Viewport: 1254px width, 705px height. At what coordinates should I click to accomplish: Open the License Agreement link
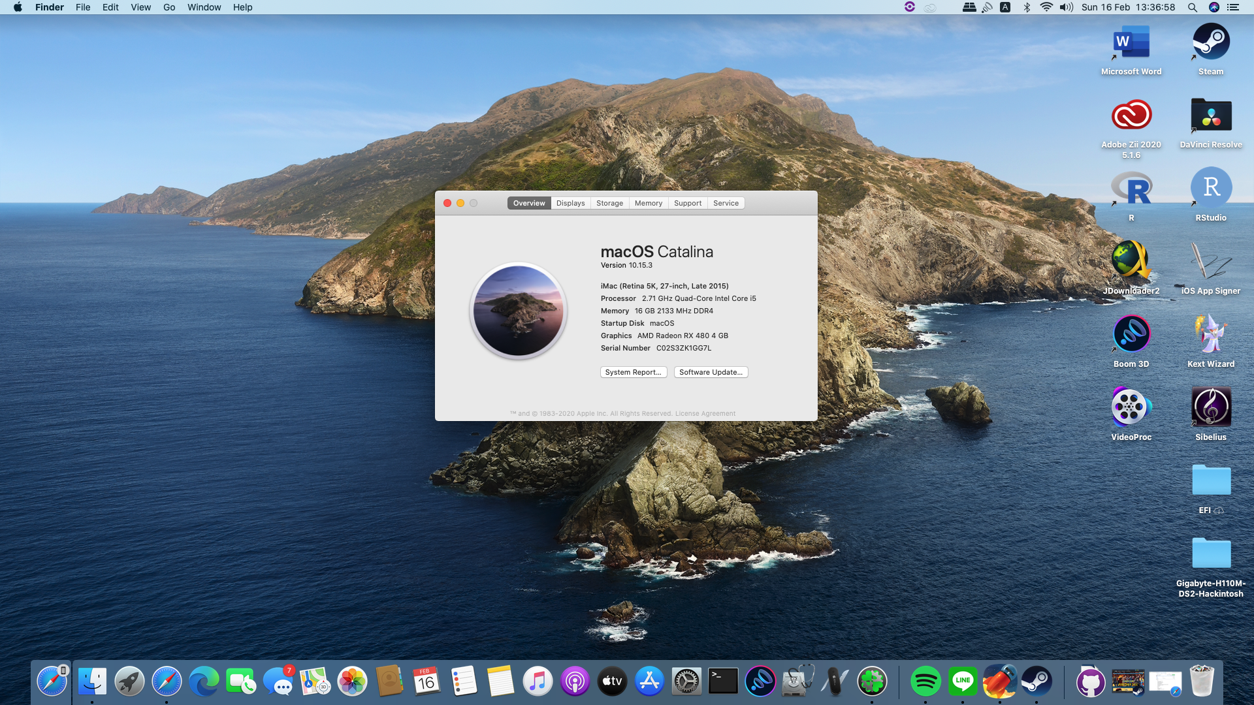tap(705, 413)
